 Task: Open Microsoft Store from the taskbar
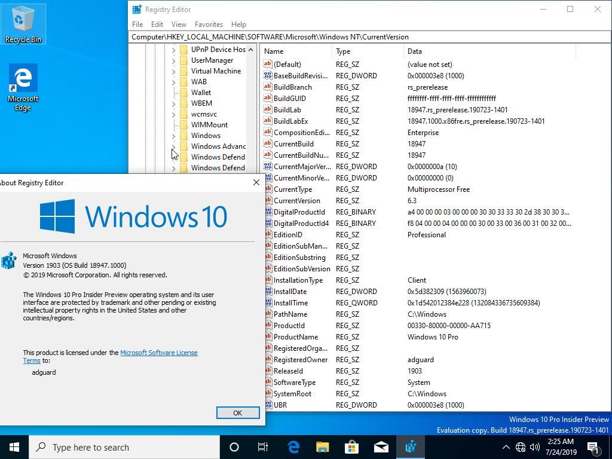(x=351, y=447)
